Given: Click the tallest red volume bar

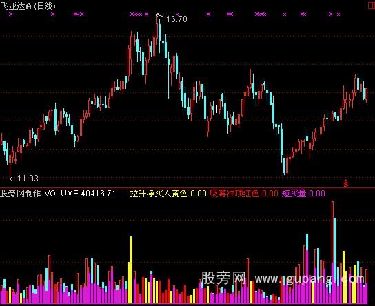Looking at the screenshot, I should click(x=332, y=252).
